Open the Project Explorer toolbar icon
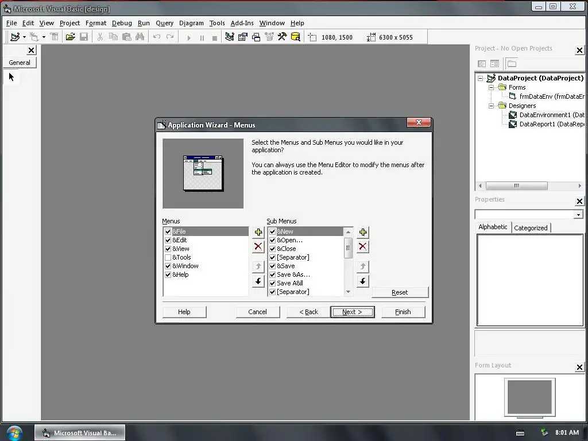The image size is (588, 441). [230, 37]
